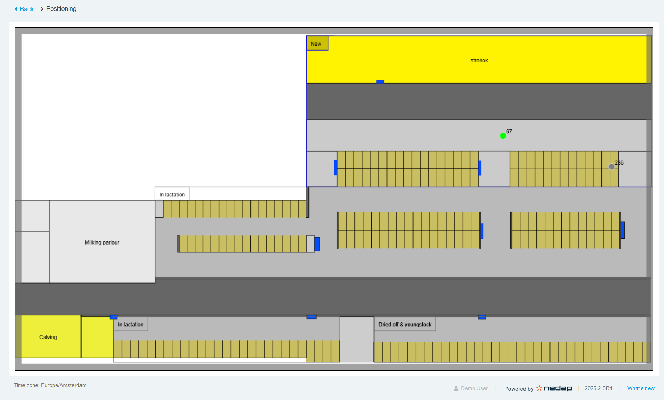Open the What's new link

coord(641,388)
